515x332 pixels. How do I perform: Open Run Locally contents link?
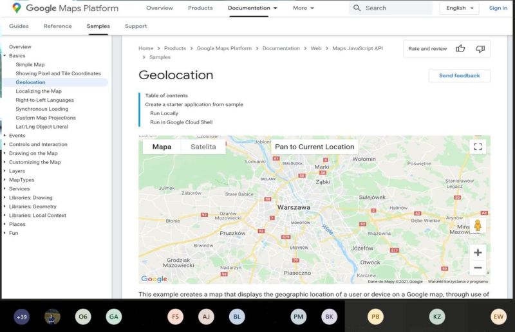click(x=164, y=113)
